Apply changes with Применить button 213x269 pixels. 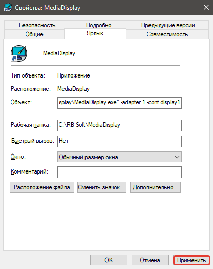(x=191, y=260)
